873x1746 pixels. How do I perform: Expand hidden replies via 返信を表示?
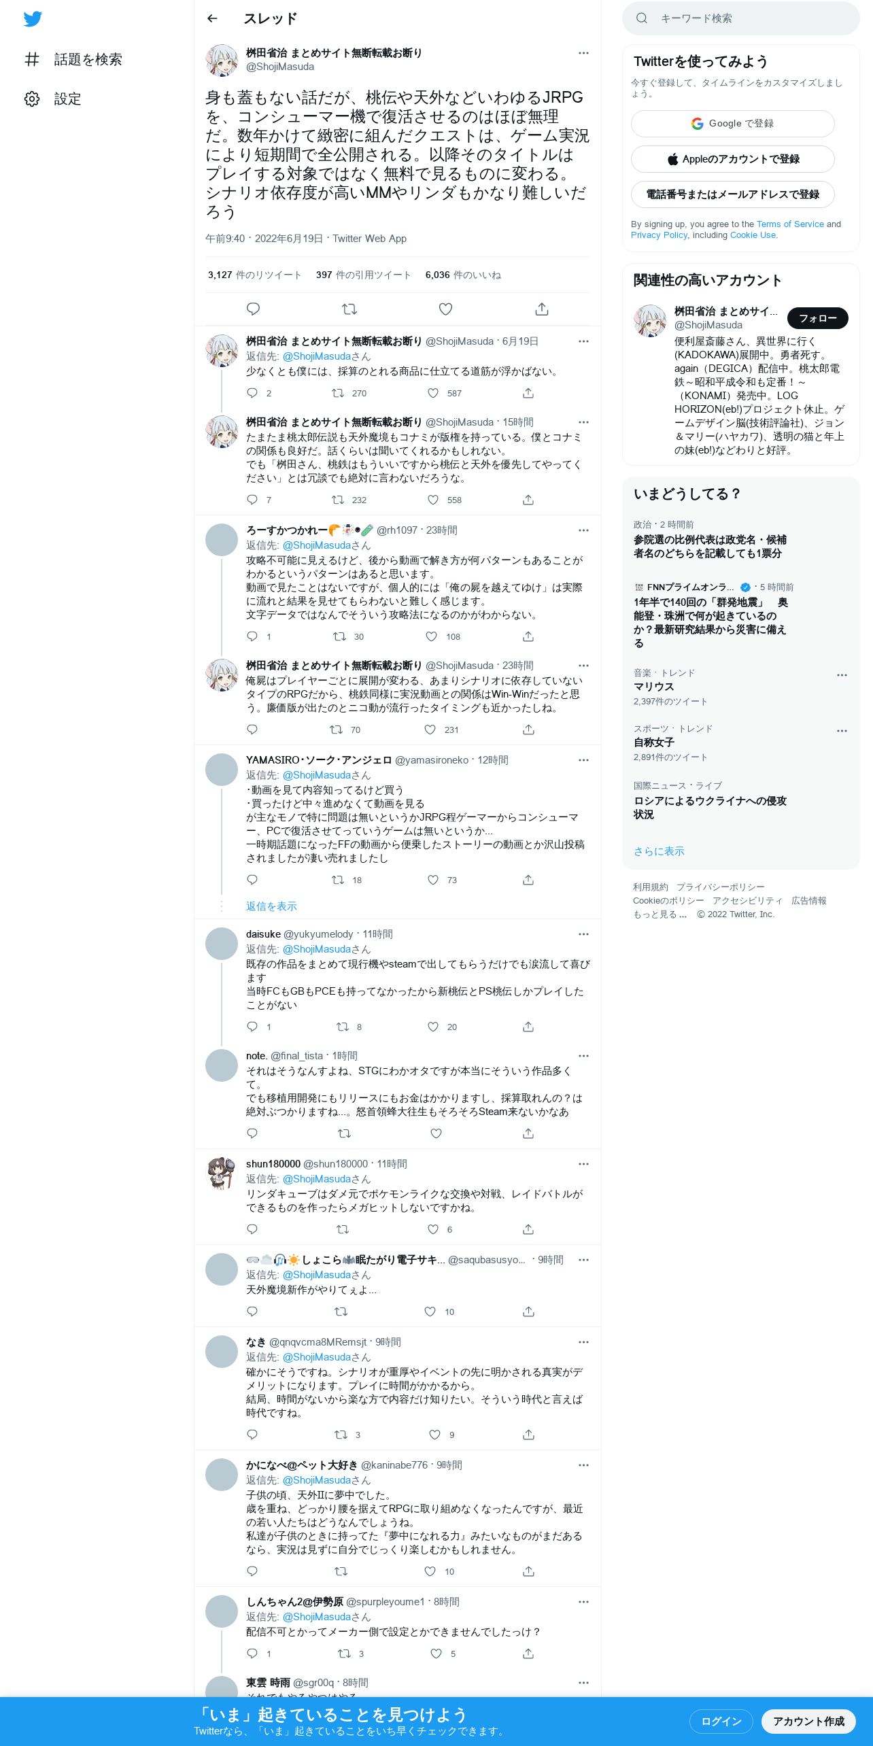(271, 906)
